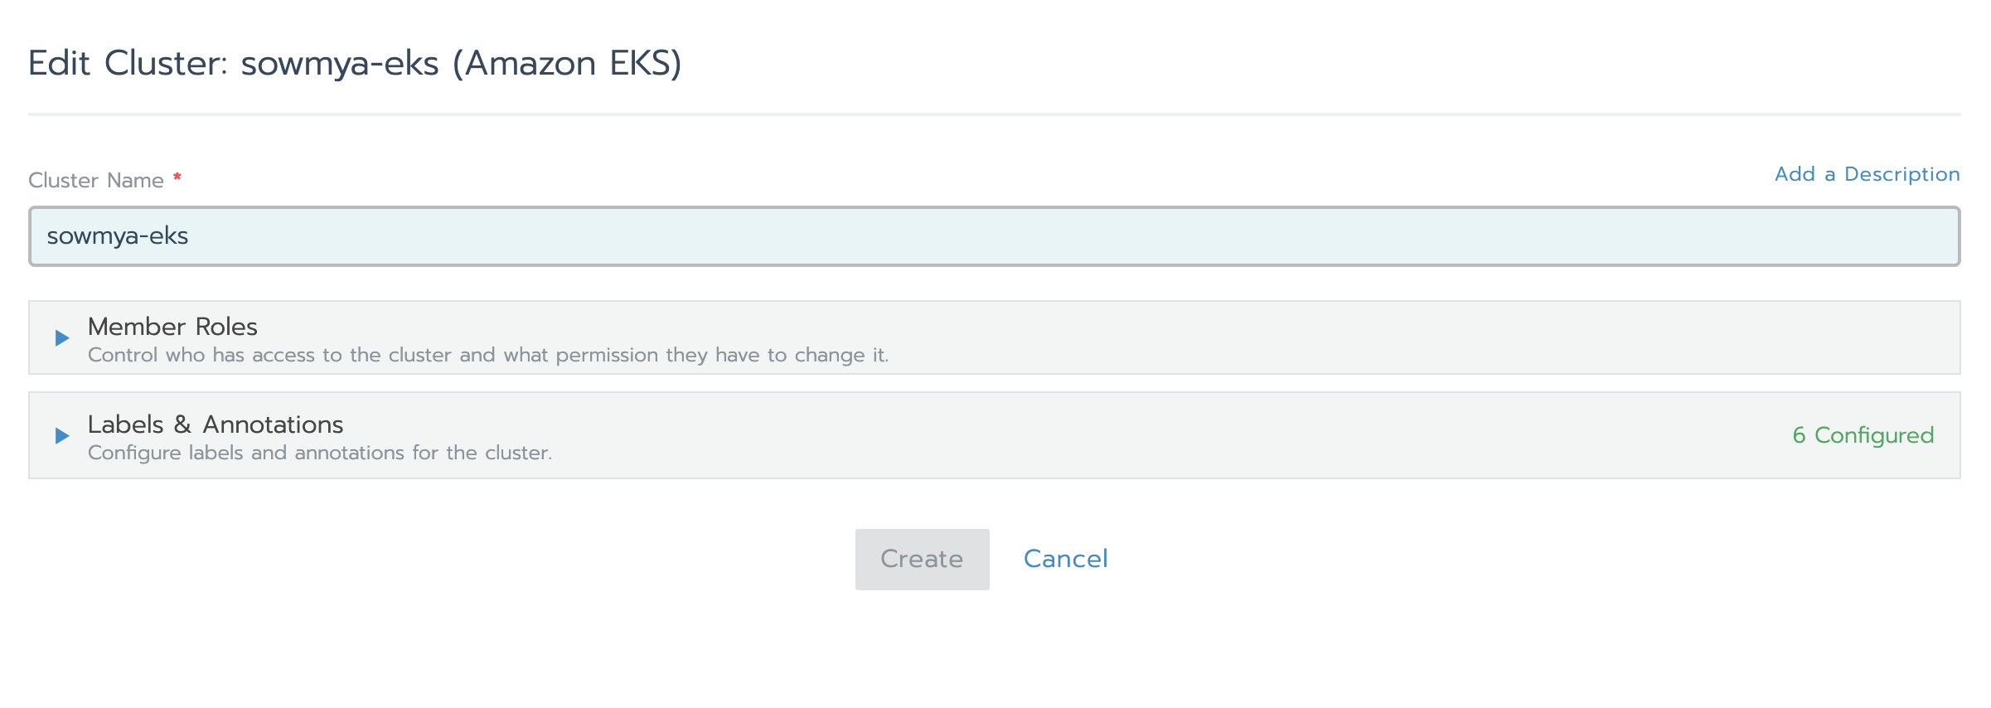Click the 6 Configured label
Image resolution: width=1991 pixels, height=708 pixels.
[1863, 434]
